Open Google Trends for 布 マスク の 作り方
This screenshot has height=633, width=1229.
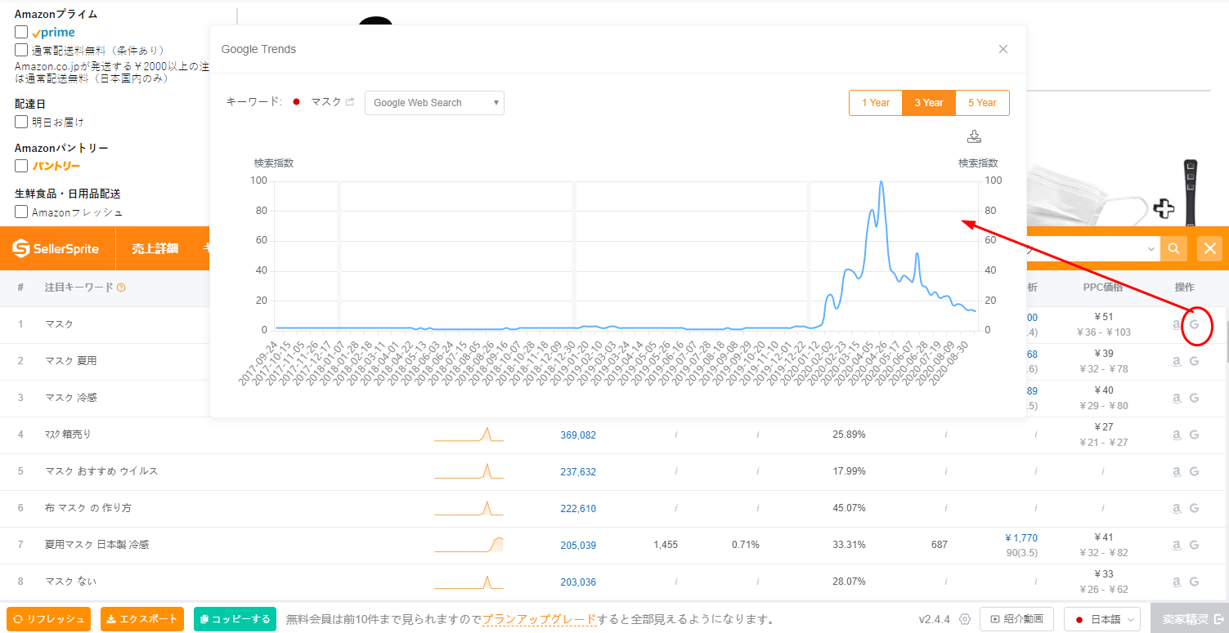coord(1194,508)
